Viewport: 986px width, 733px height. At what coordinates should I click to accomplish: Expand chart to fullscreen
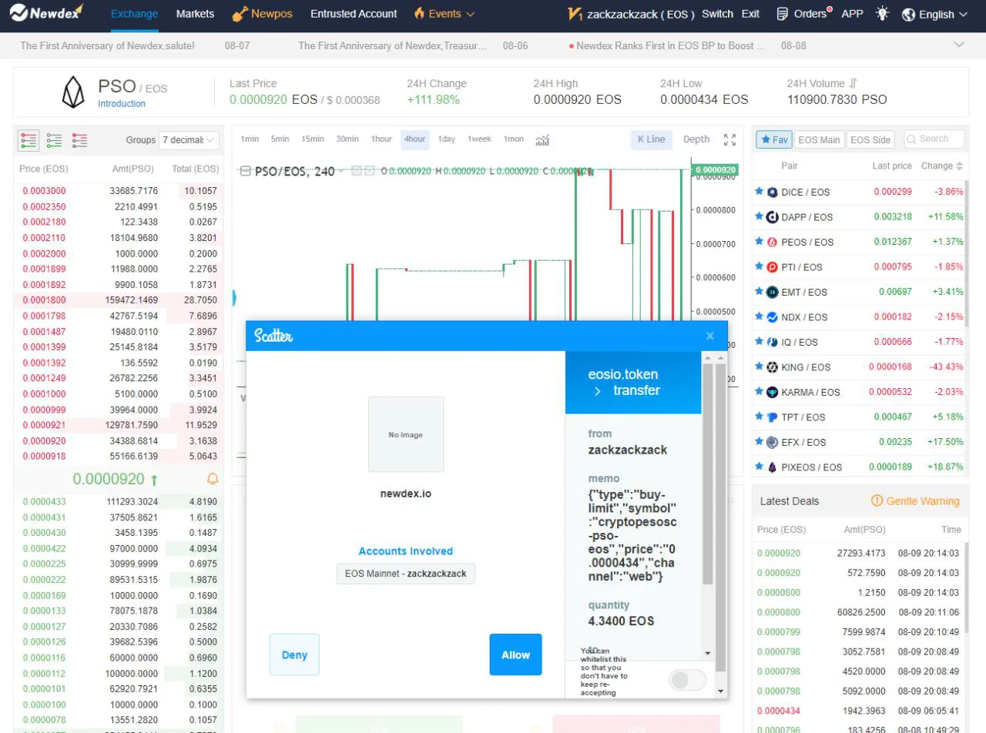[730, 139]
